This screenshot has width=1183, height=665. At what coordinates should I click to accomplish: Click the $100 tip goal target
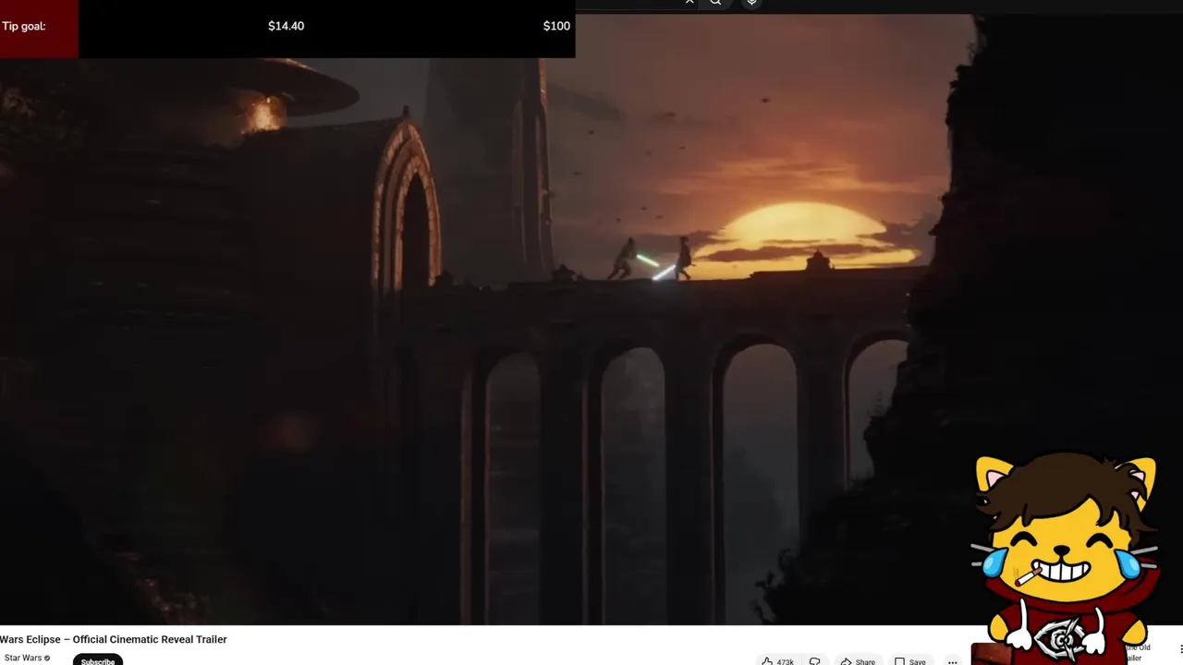pyautogui.click(x=556, y=26)
